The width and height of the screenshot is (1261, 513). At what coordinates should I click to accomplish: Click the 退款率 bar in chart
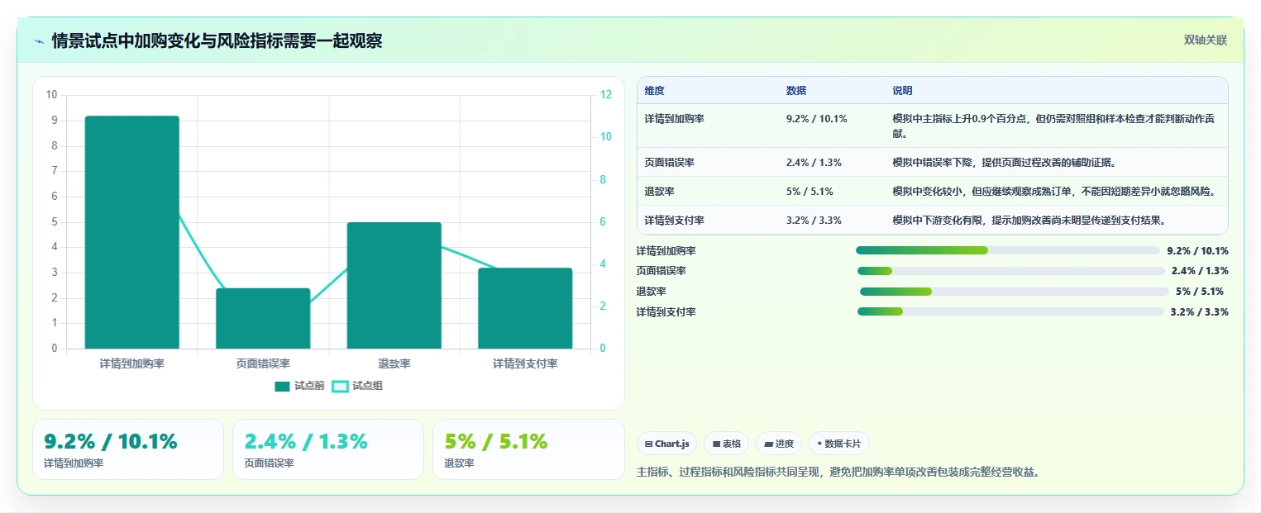(x=394, y=285)
